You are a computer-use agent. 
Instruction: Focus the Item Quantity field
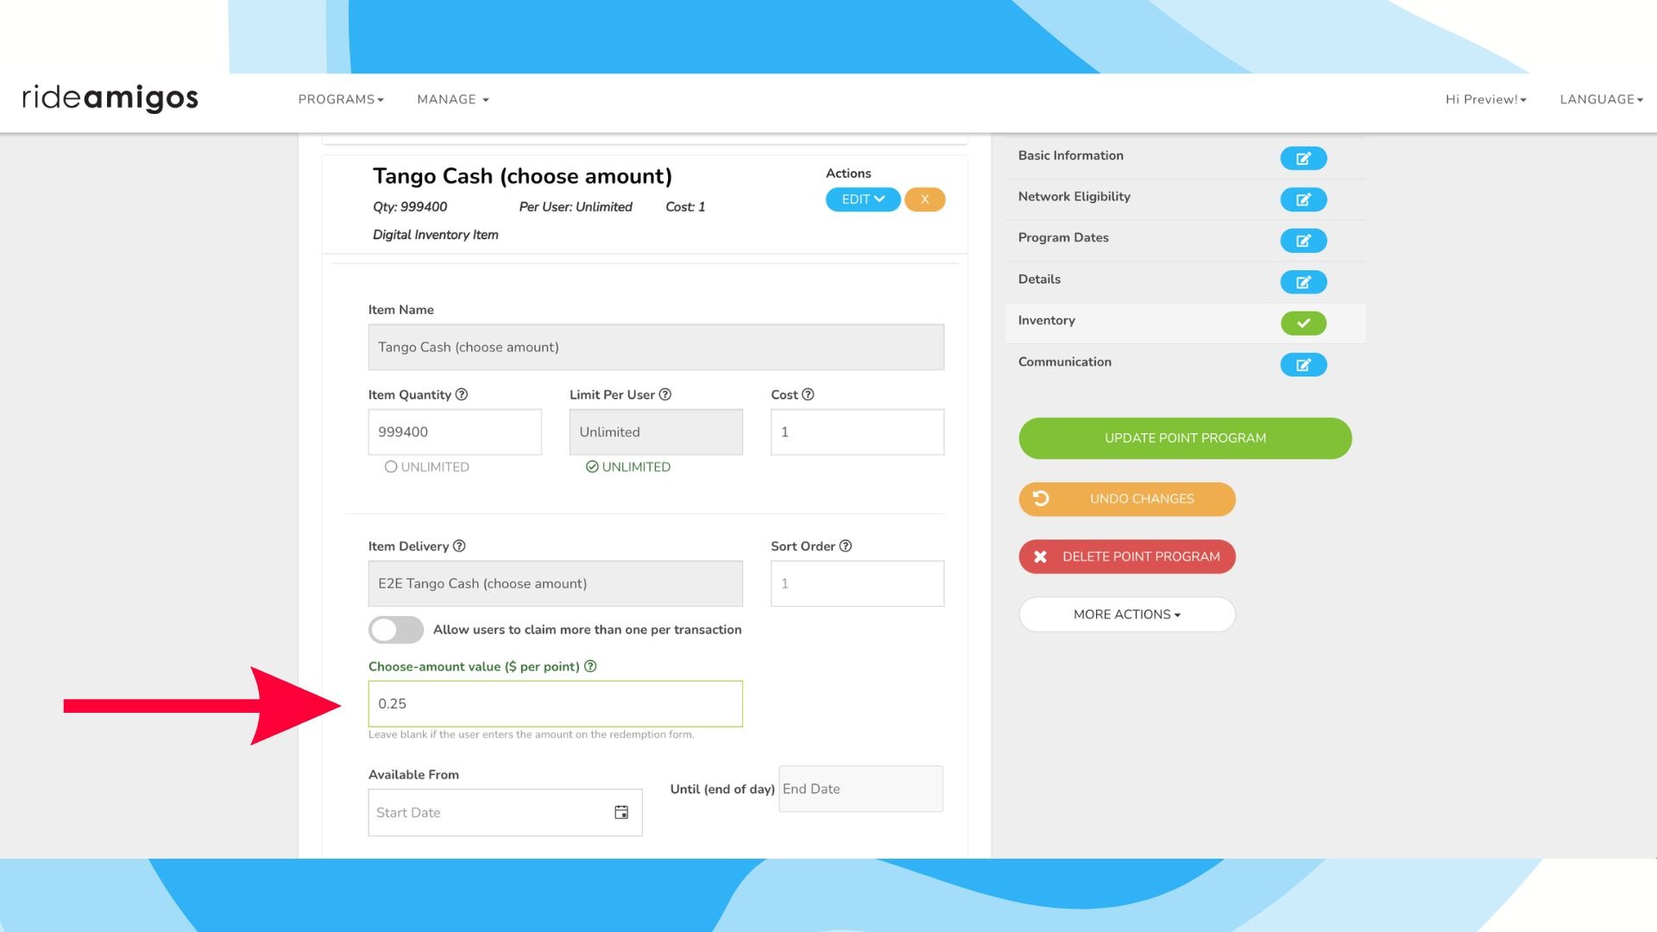455,431
